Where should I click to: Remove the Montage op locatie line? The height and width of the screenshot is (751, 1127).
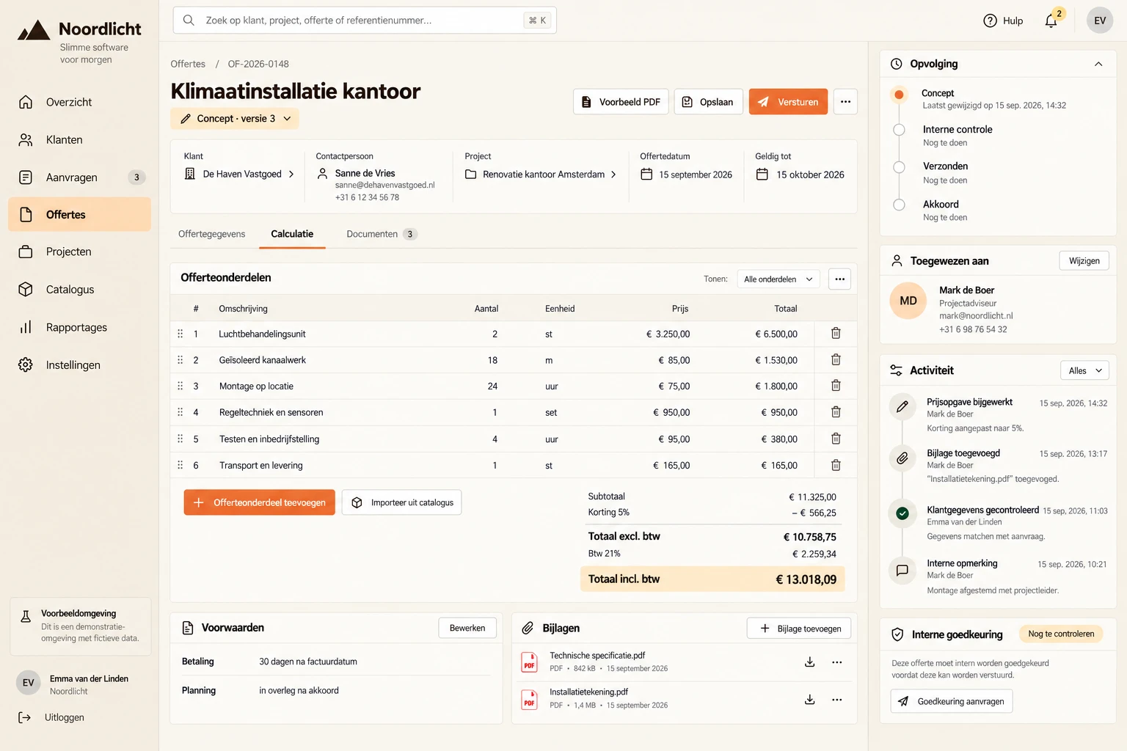point(836,386)
